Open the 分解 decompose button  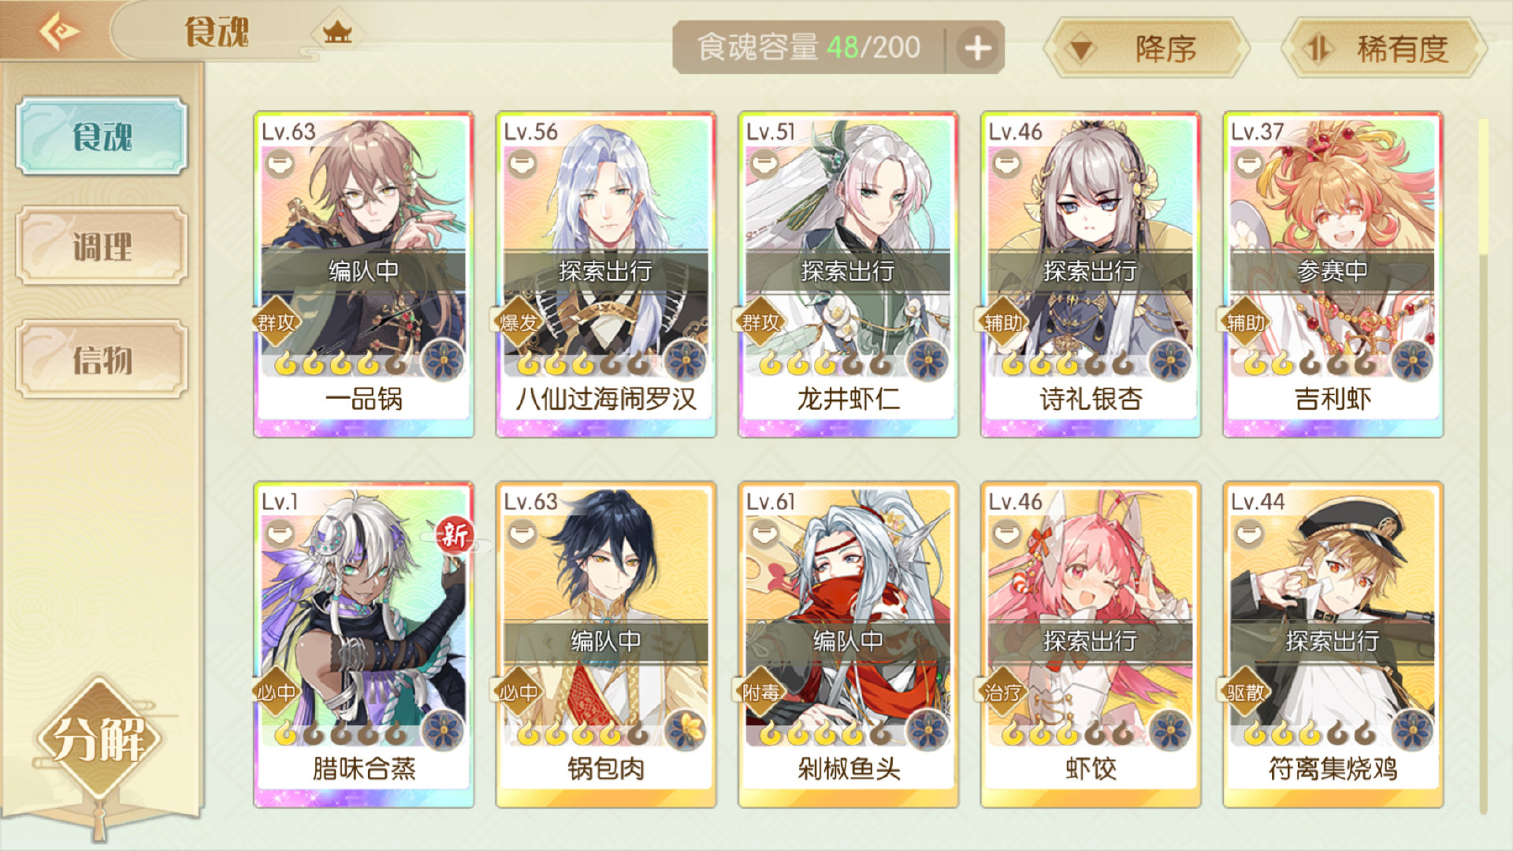pyautogui.click(x=98, y=739)
